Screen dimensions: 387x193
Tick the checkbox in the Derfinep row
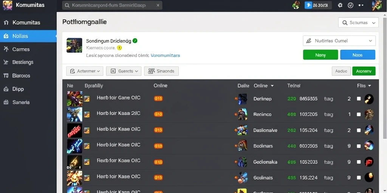click(359, 99)
